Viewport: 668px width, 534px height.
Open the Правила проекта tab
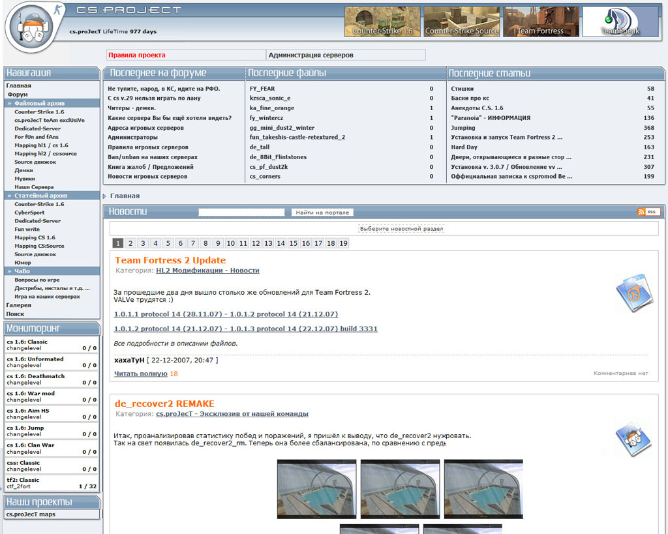[137, 55]
